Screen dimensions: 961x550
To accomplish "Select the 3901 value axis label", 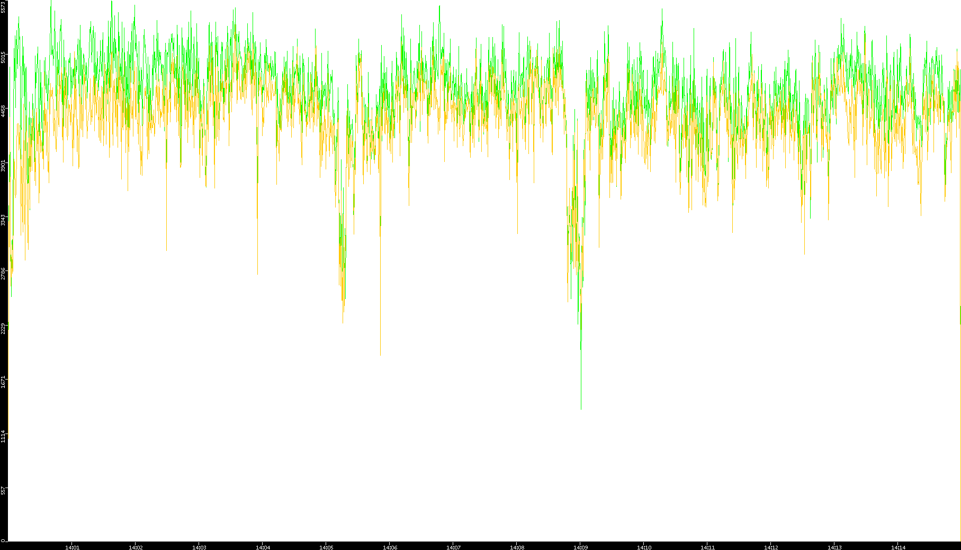I will click(x=3, y=166).
